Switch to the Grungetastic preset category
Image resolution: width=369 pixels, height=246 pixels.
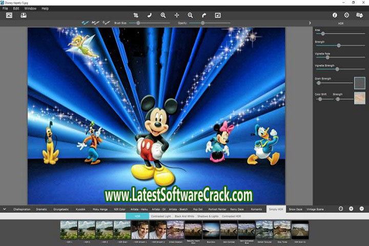tap(61, 209)
